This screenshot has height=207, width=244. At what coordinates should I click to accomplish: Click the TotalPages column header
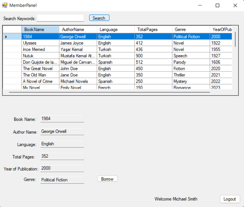153,29
